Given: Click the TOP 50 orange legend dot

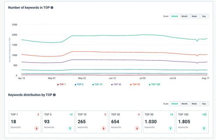Looking at the screenshot, I should coord(131,84).
